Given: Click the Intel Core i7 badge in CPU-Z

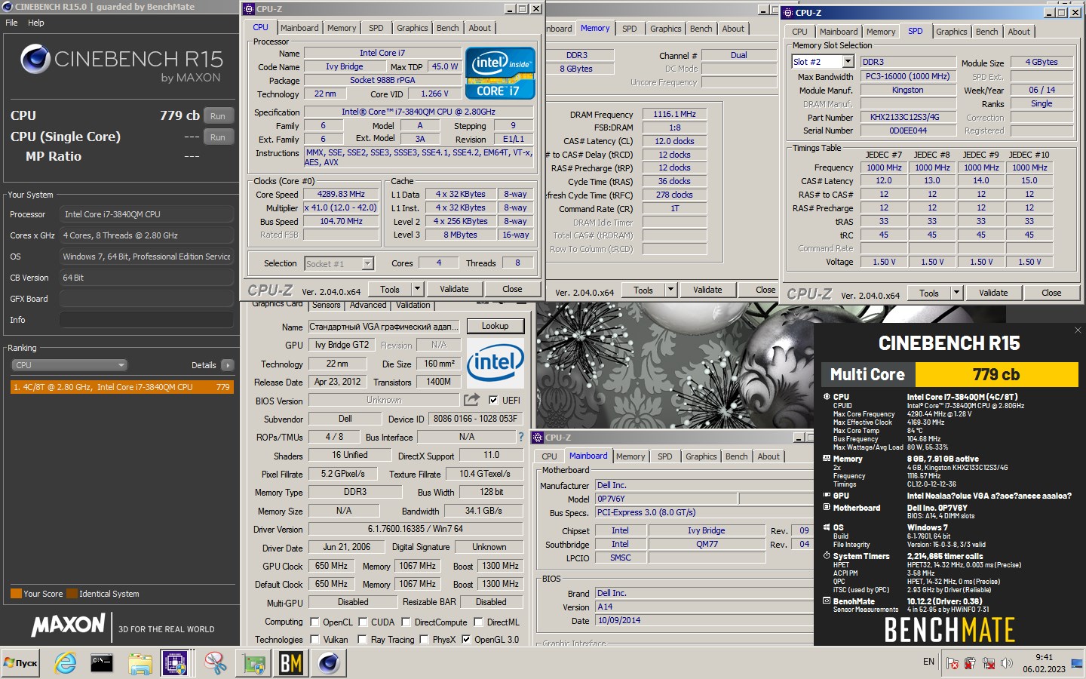Looking at the screenshot, I should pyautogui.click(x=500, y=73).
